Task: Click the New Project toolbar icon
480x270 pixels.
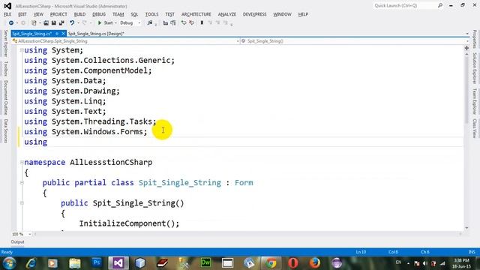Action: 34,23
